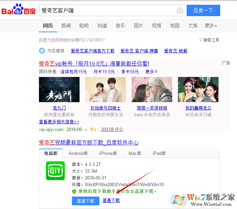Open the 我的蠢萌老公 poster thumbnail
Screen dimensions: 237x209
(198, 89)
